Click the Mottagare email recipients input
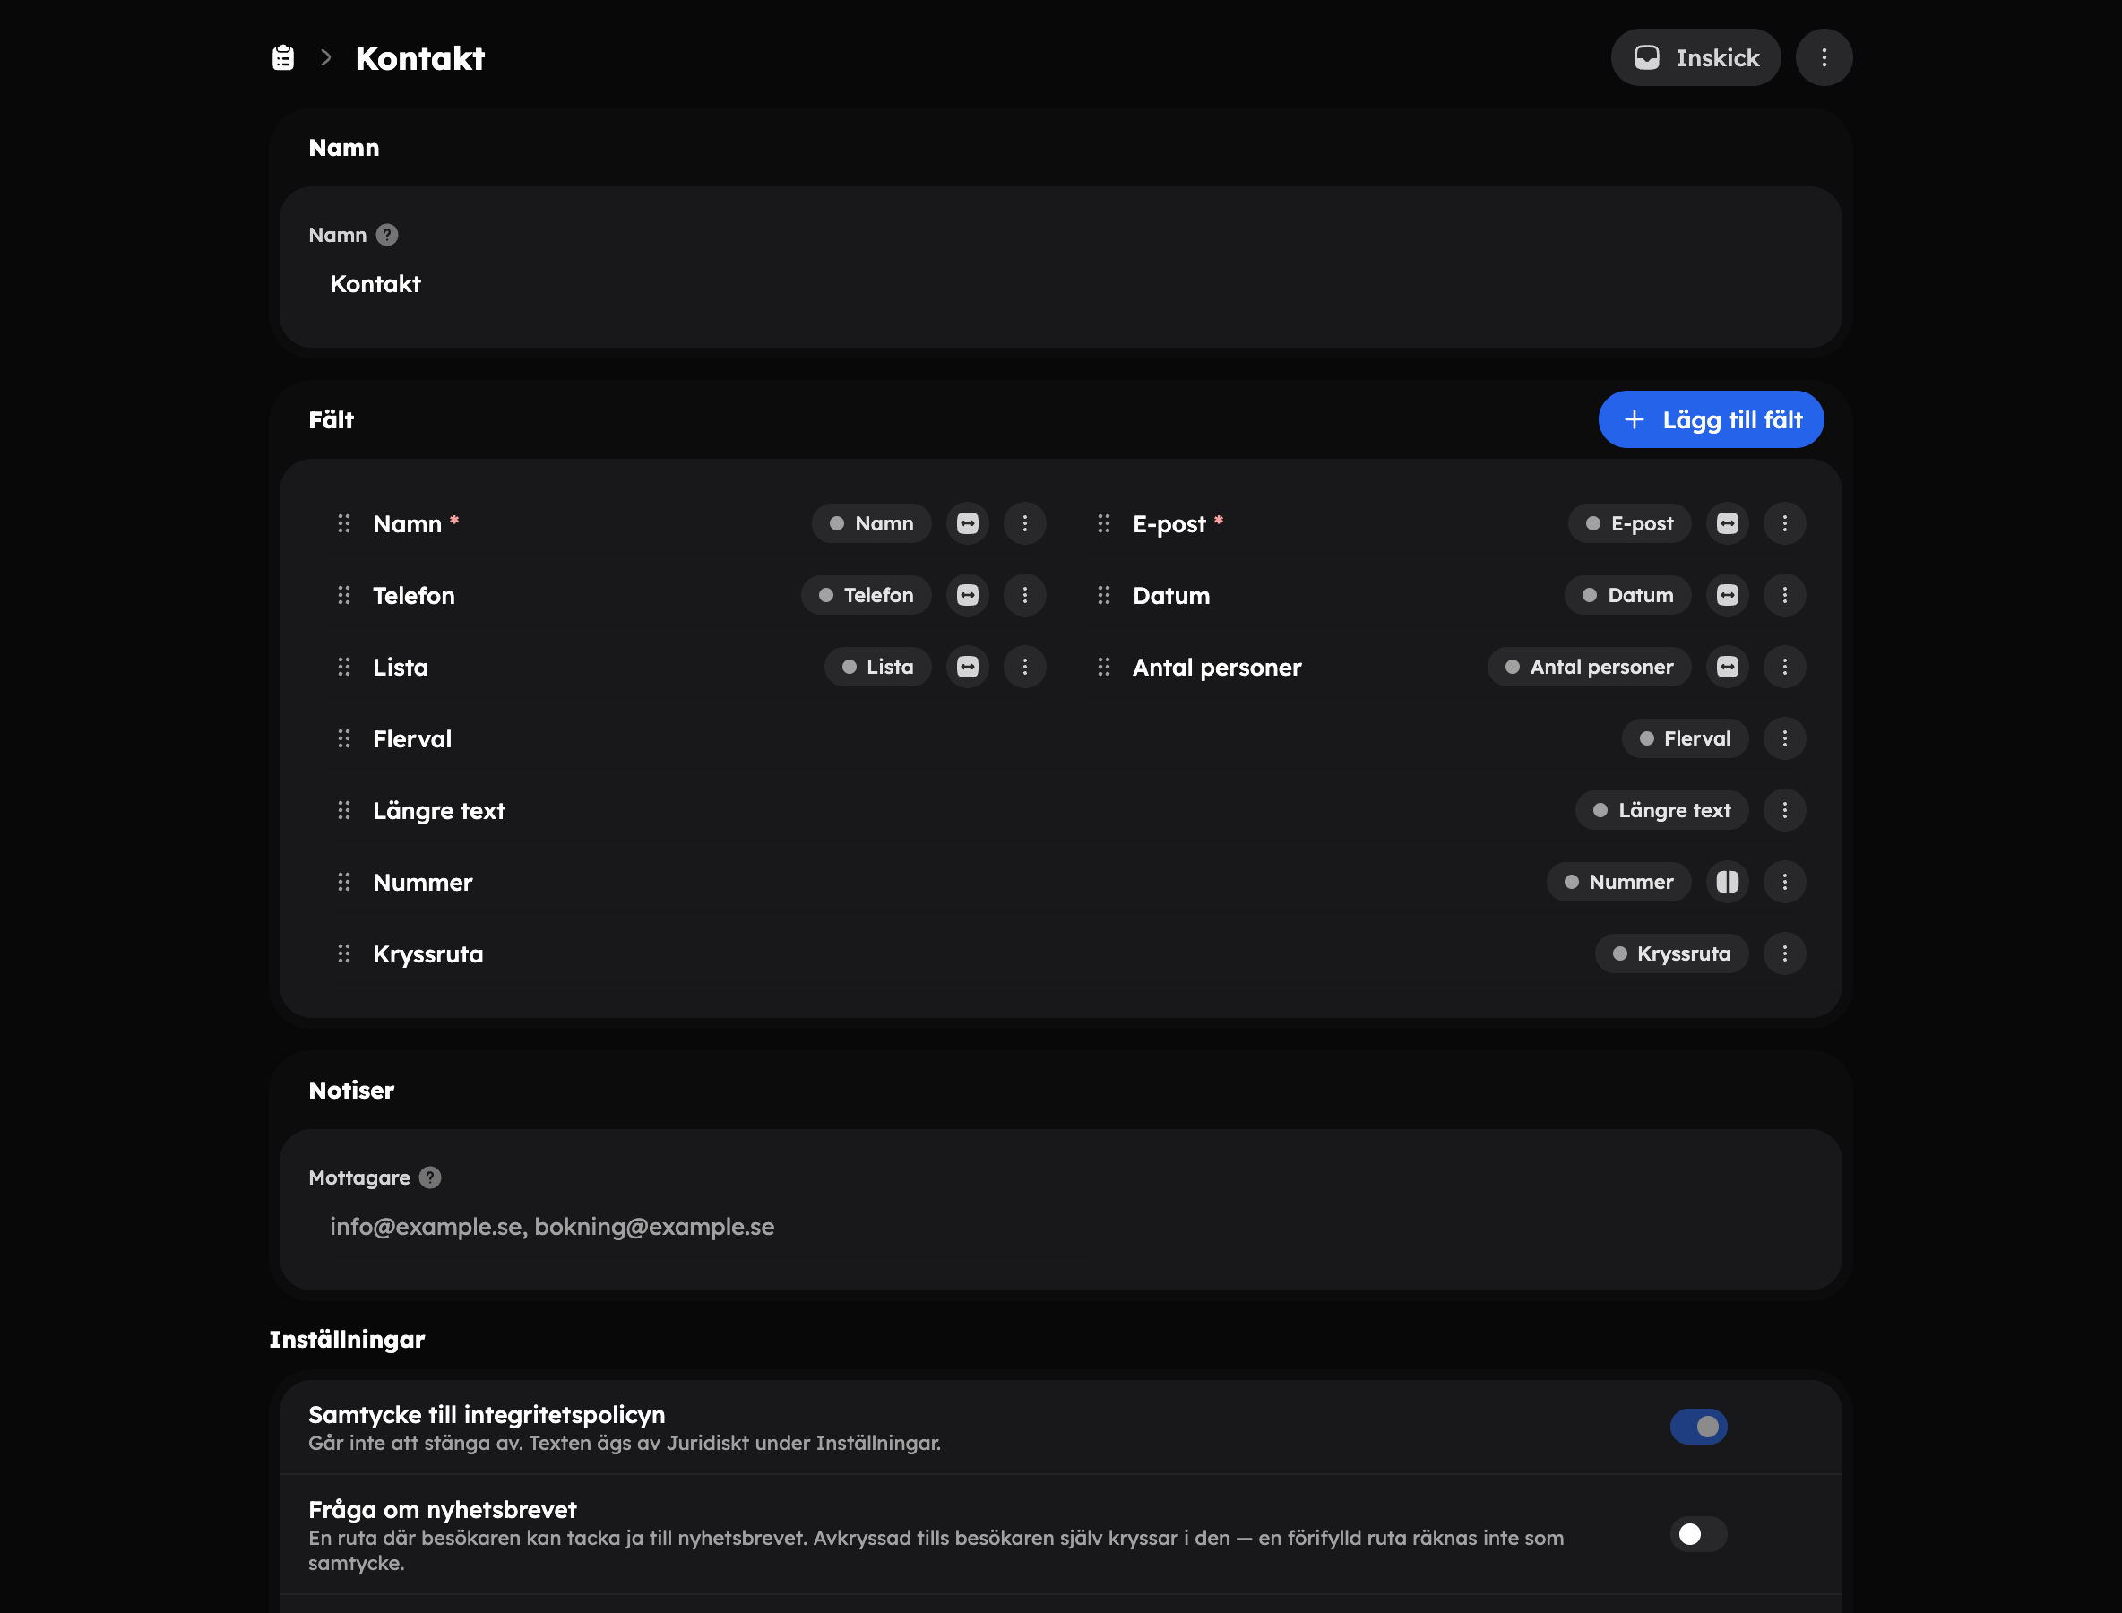Image resolution: width=2122 pixels, height=1613 pixels. (1060, 1227)
